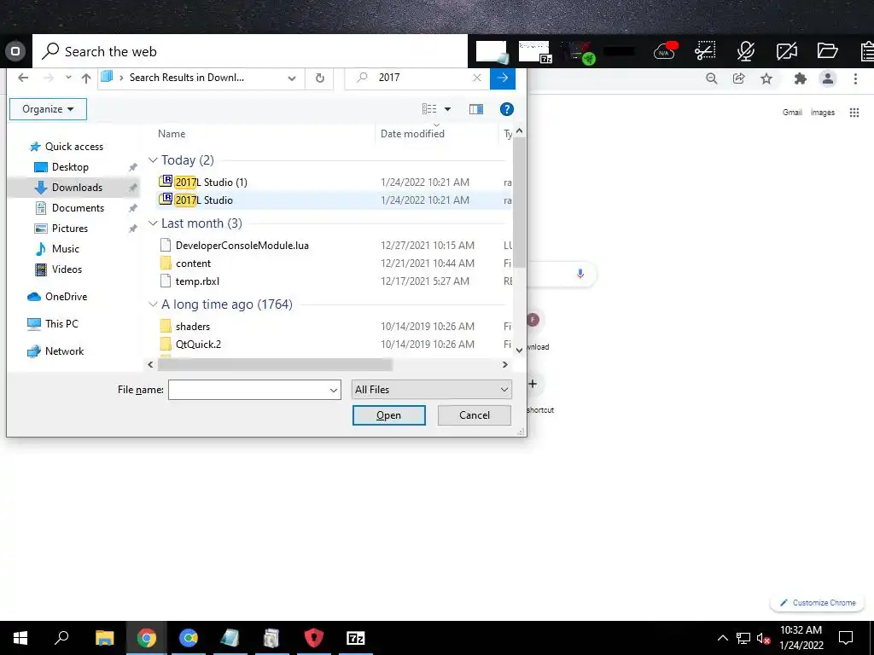
Task: Click the horizontal scrollbar in file list
Action: click(x=275, y=364)
